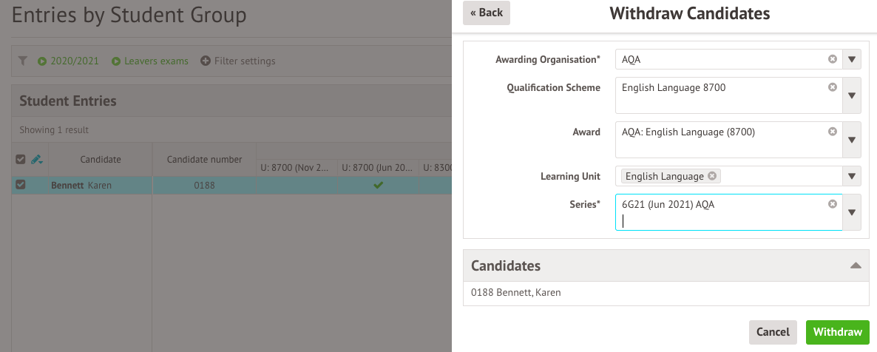Clear the Series 6G21 selection
The image size is (877, 352).
coord(833,204)
